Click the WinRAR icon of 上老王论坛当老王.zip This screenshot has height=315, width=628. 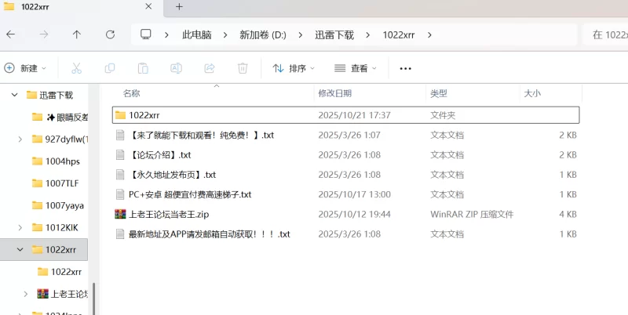pyautogui.click(x=120, y=214)
